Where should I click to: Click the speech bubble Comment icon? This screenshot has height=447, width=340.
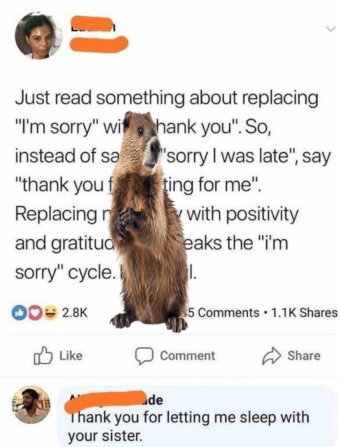[x=144, y=356]
